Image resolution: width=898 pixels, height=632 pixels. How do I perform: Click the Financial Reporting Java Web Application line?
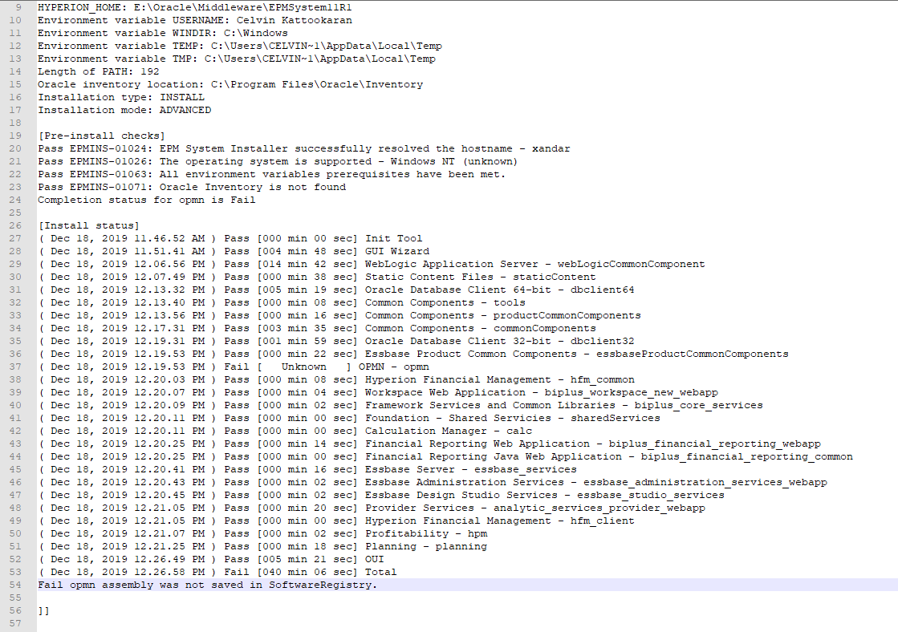pos(445,457)
